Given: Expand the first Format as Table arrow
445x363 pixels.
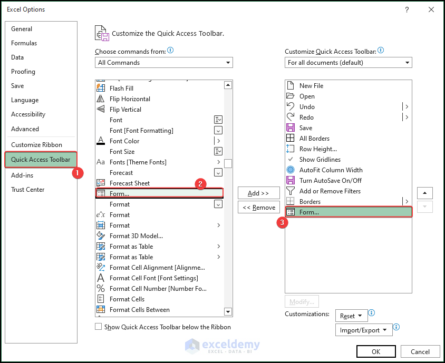Looking at the screenshot, I should pyautogui.click(x=218, y=246).
